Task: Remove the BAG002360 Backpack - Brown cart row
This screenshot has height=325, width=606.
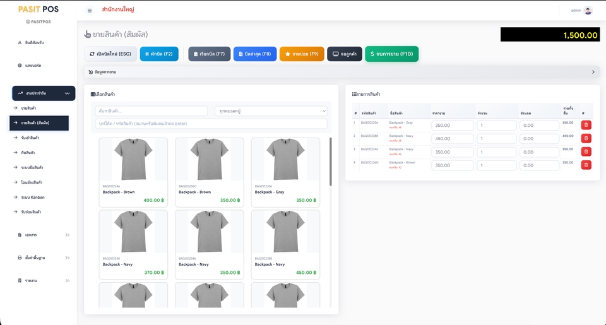Action: [x=586, y=165]
